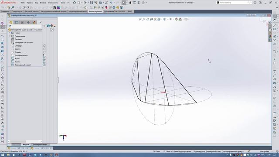
Task: Click Apply Scene icon in view toolbar
Action: [x=180, y=19]
